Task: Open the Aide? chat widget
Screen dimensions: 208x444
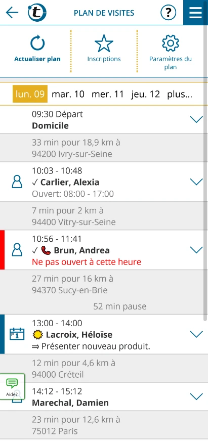Action: pyautogui.click(x=12, y=387)
